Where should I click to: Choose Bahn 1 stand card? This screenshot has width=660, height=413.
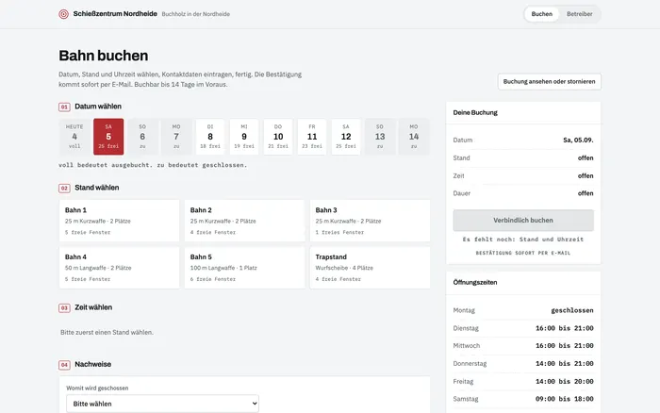pyautogui.click(x=119, y=221)
